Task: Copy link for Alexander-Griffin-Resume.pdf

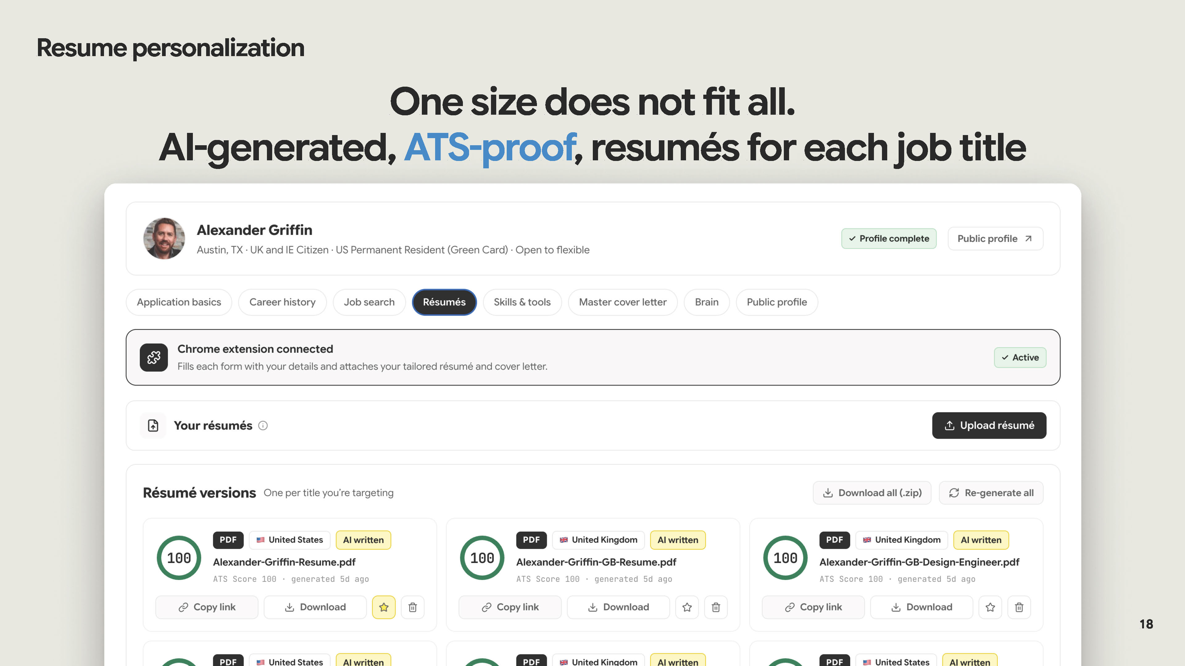Action: [206, 607]
